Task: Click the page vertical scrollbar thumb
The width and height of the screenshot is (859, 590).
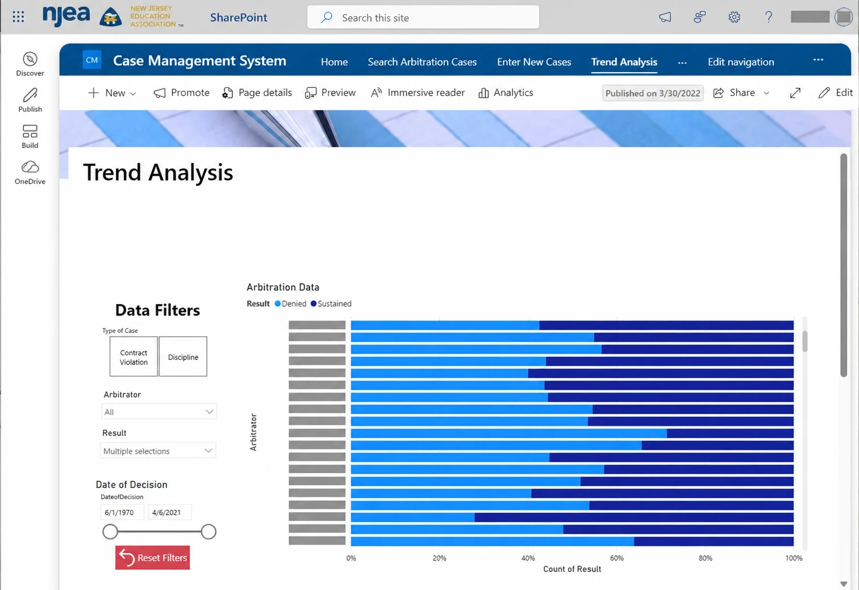Action: point(844,265)
